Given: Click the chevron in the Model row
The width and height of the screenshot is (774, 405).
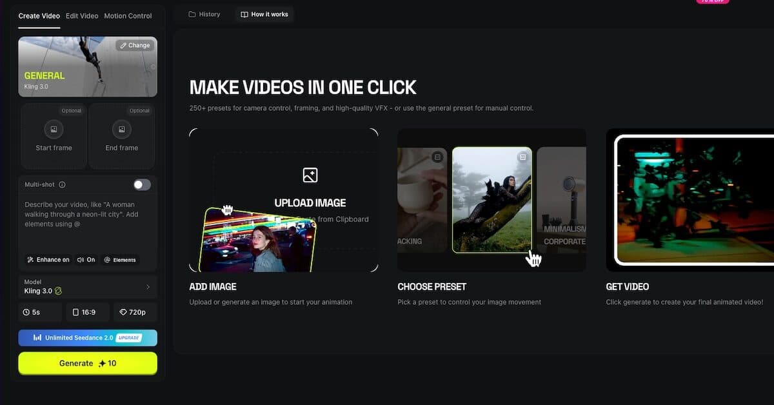Looking at the screenshot, I should coord(148,287).
